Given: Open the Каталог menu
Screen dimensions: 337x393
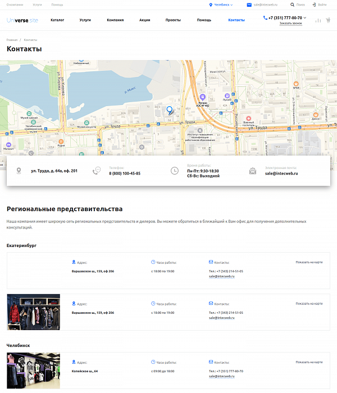Looking at the screenshot, I should coord(57,20).
